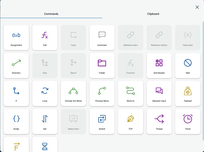The image size is (204, 152).
Task: Insert a Loop command
Action: [45, 94]
